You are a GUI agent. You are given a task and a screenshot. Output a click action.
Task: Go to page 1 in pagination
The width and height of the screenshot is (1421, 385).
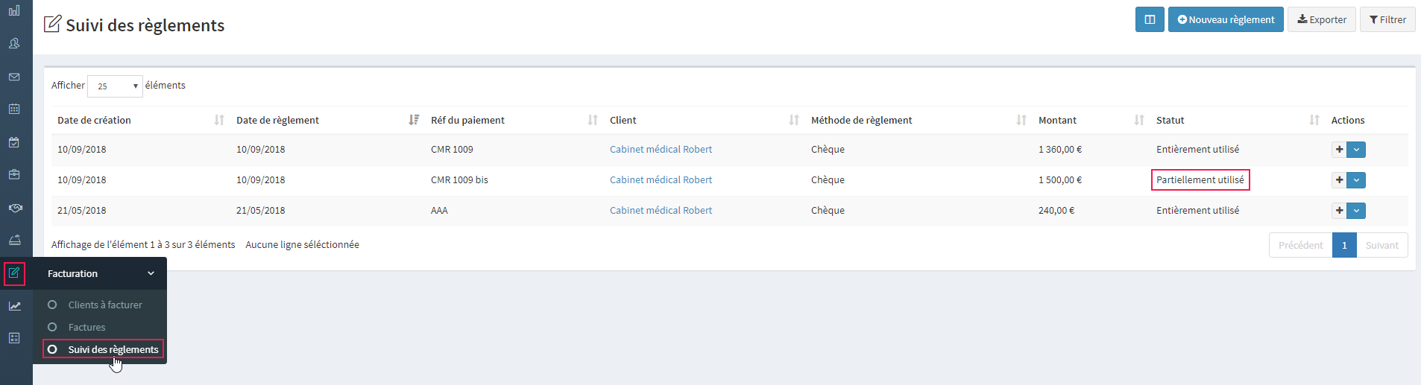[x=1344, y=245]
